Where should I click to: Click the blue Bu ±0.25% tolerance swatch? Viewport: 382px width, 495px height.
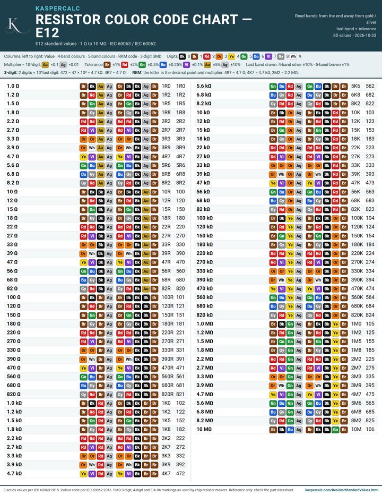pos(163,65)
